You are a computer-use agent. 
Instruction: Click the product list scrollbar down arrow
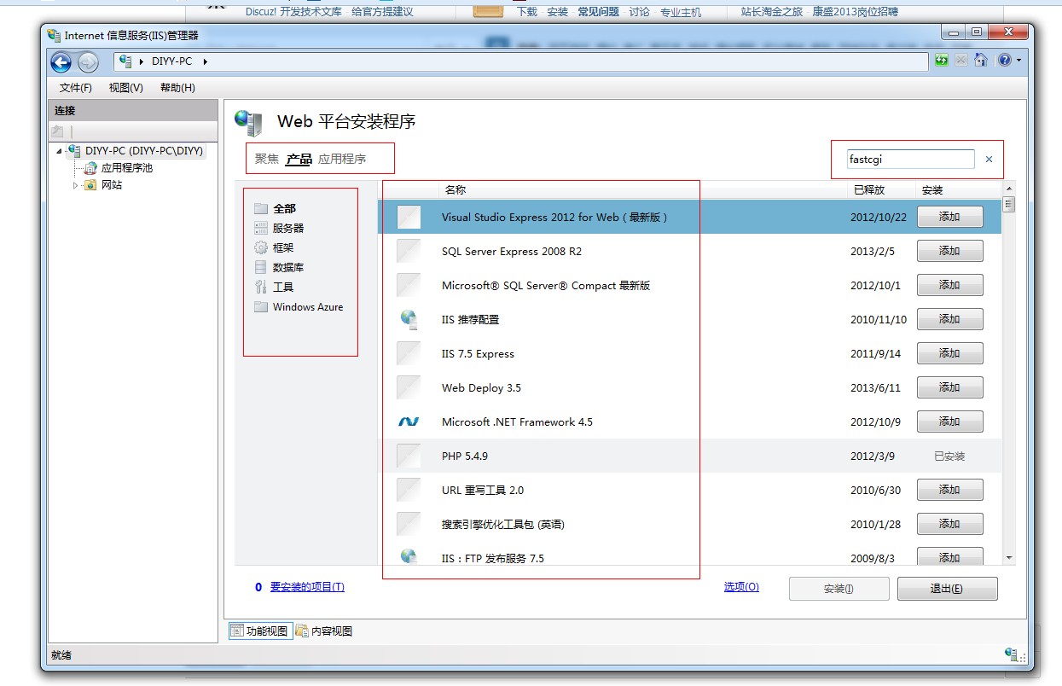pyautogui.click(x=1009, y=558)
